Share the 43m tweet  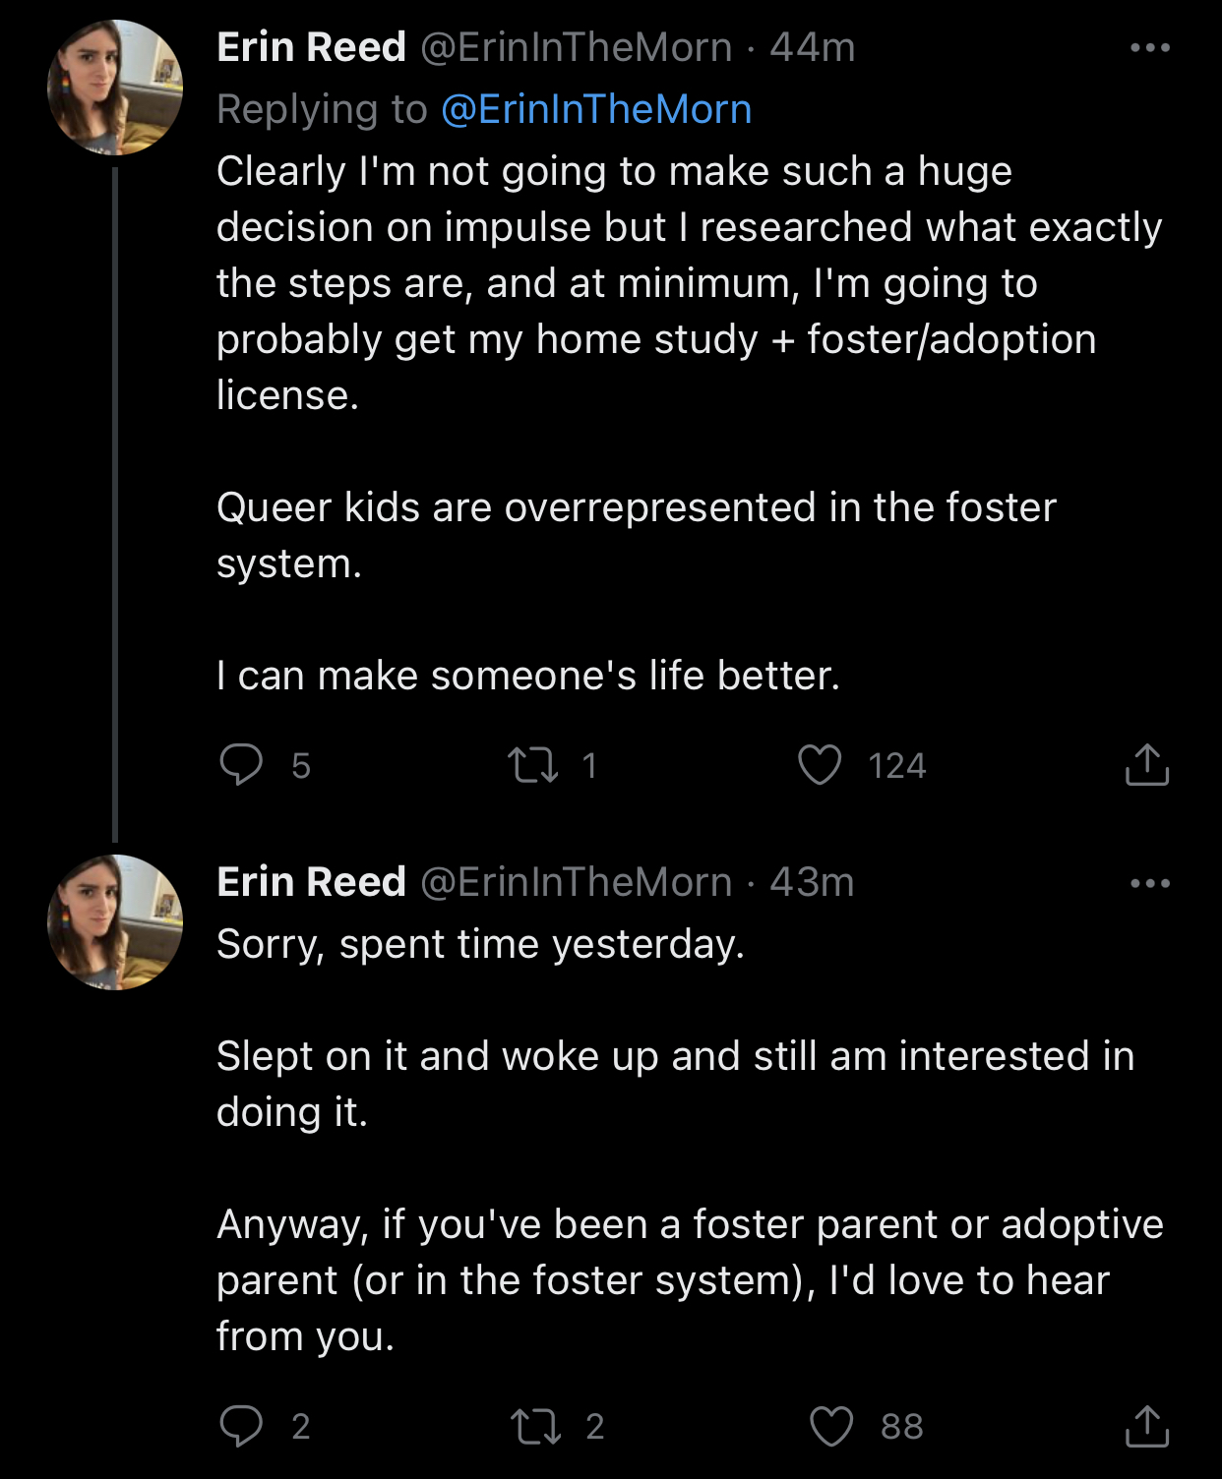[1146, 1426]
